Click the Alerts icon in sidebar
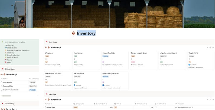The image size is (215, 110). coord(6,62)
